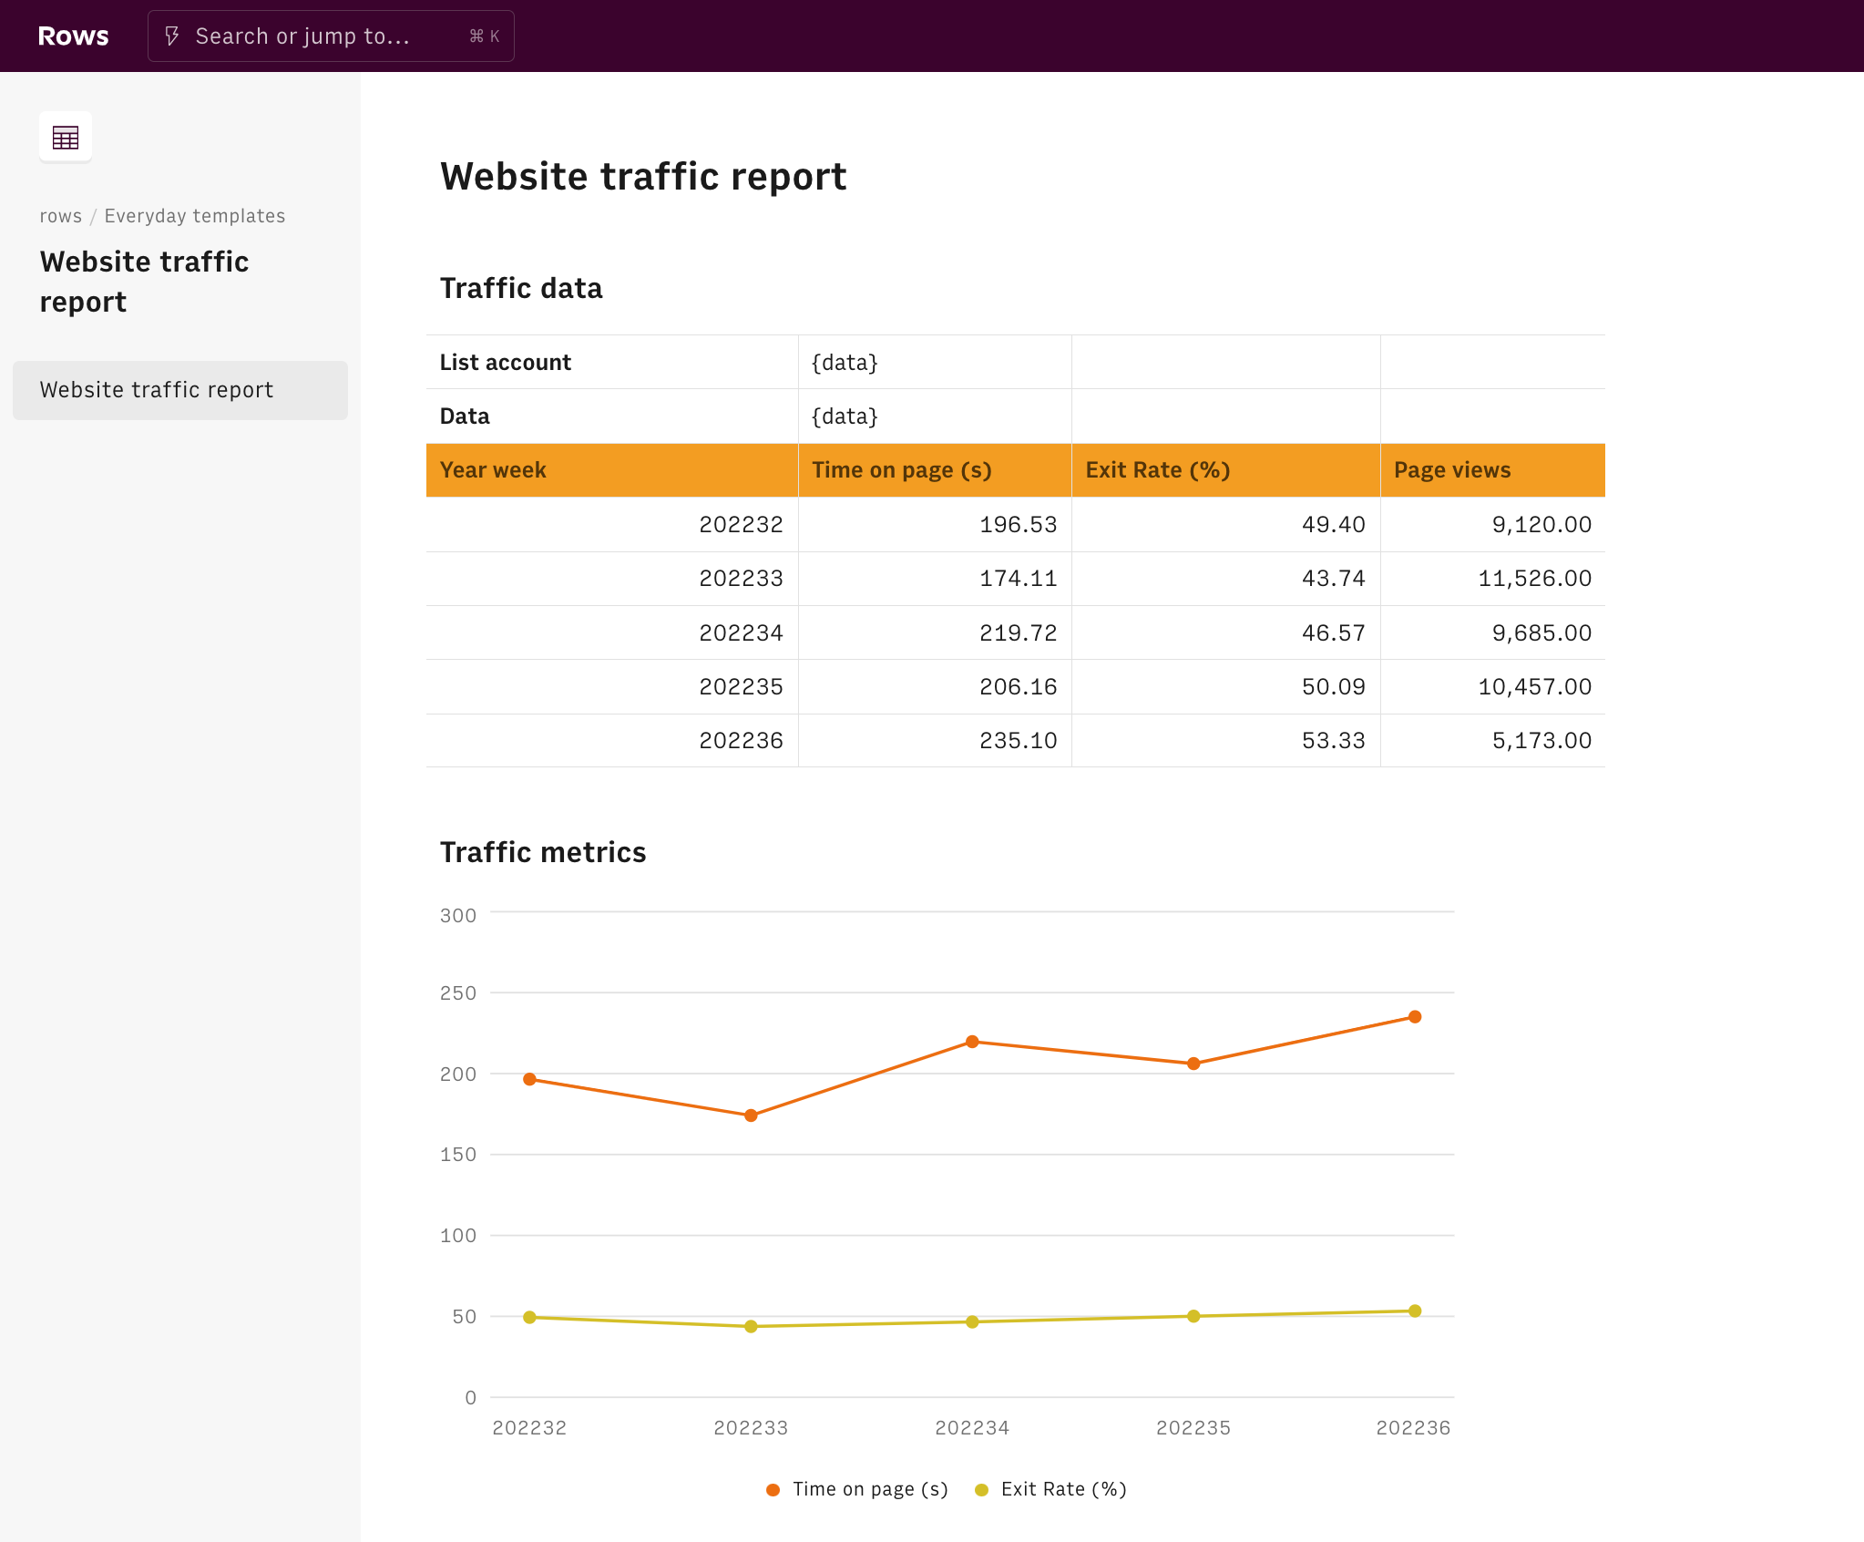1864x1542 pixels.
Task: Click the 202236 orange chart data point
Action: pos(1414,1017)
